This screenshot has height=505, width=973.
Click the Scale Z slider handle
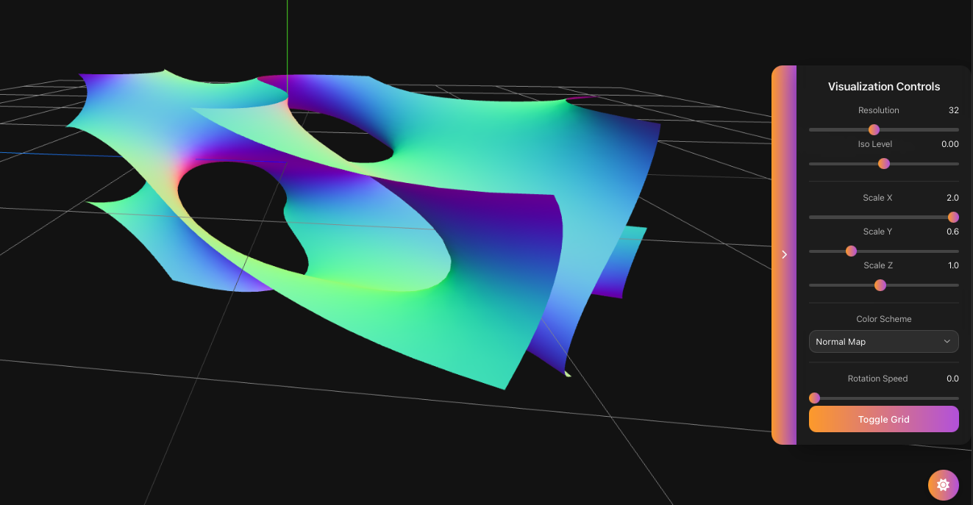coord(880,284)
